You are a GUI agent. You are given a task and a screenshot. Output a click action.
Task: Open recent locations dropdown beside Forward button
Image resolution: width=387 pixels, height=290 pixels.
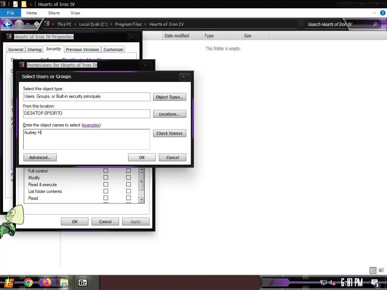28,24
